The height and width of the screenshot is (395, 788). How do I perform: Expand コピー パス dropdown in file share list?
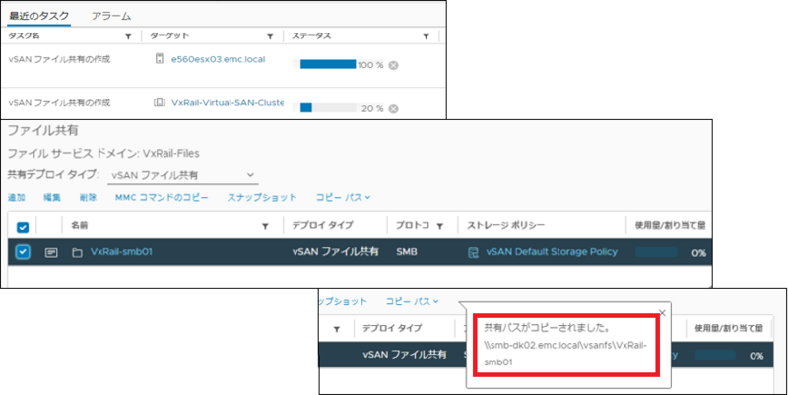(343, 197)
